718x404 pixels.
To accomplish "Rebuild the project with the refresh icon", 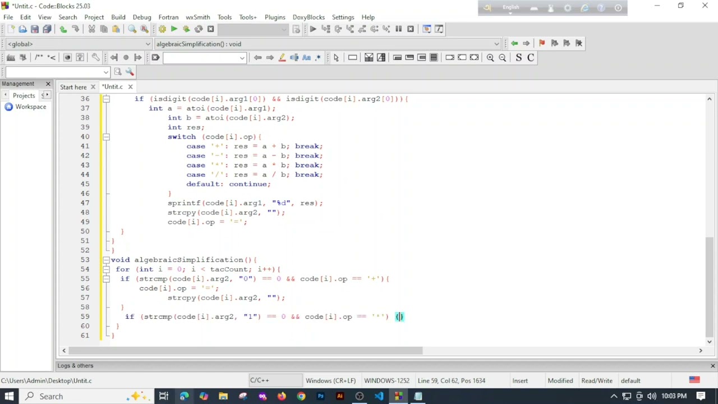I will [199, 29].
